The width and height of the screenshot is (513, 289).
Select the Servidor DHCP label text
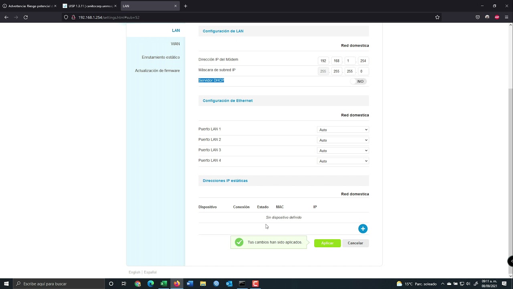pos(211,80)
